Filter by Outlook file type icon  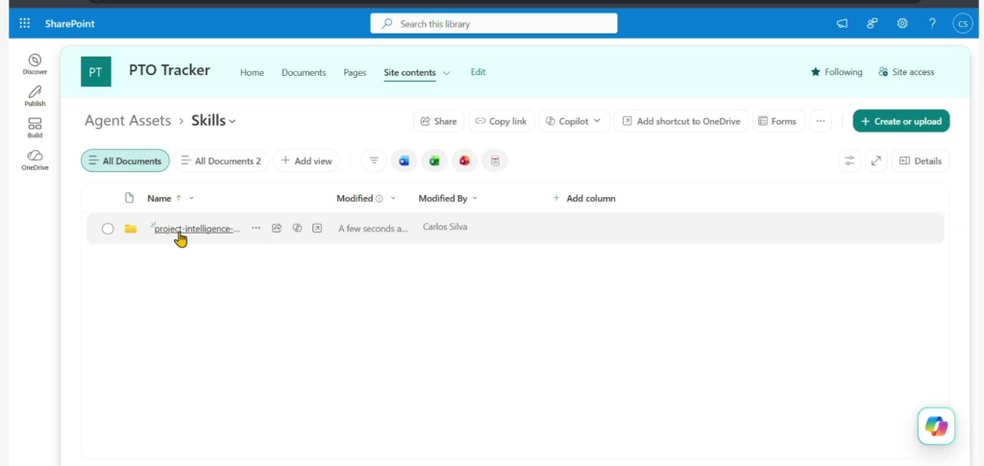[x=405, y=160]
